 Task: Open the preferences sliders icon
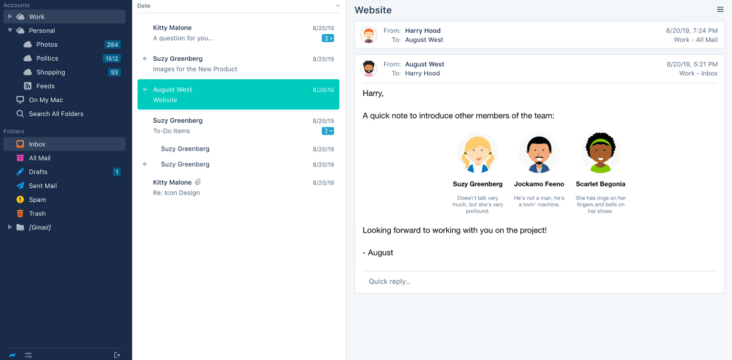click(x=29, y=355)
